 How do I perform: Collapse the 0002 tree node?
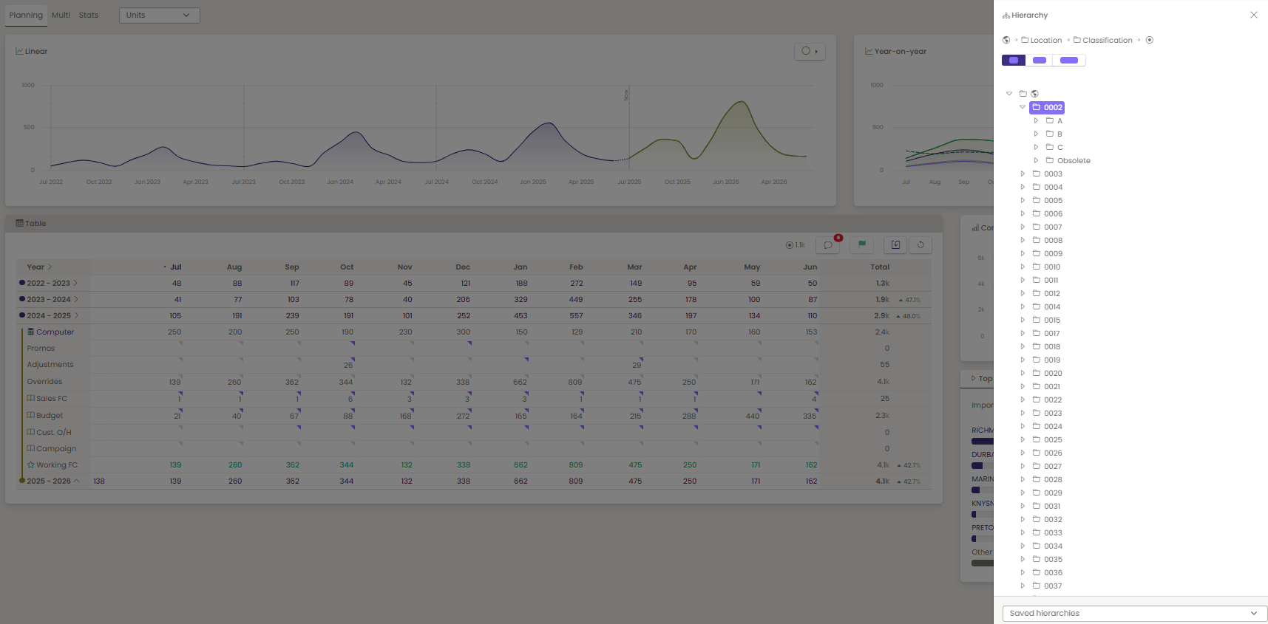tap(1023, 107)
